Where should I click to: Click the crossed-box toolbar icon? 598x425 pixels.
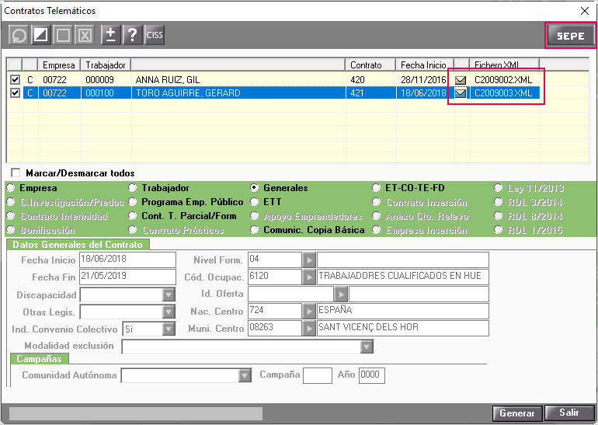pos(85,35)
